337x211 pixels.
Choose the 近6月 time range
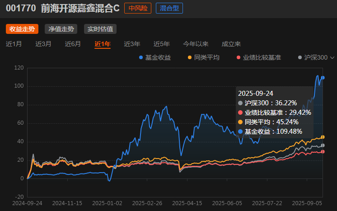tap(73, 44)
